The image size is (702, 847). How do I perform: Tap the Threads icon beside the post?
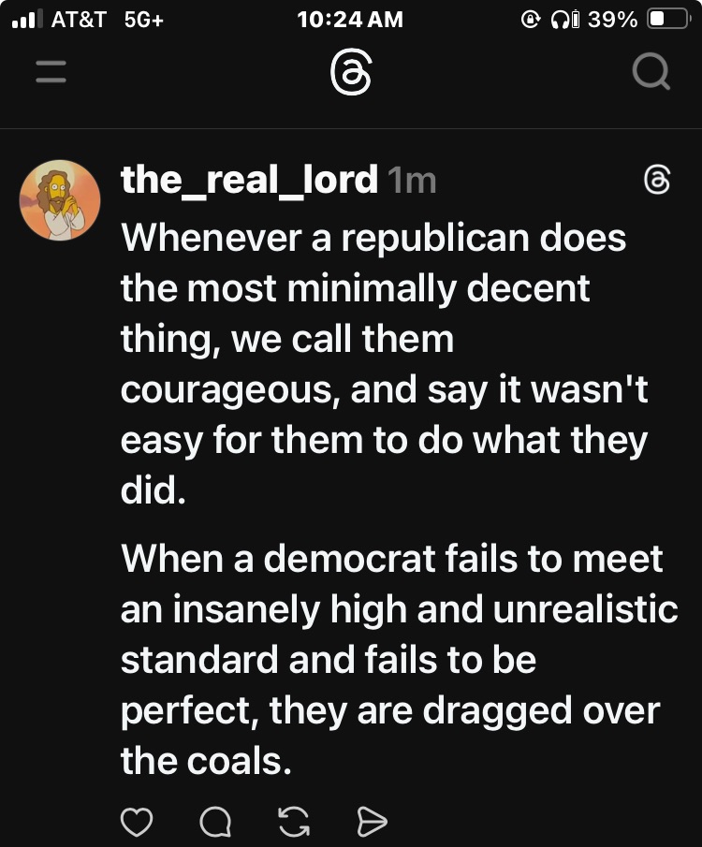coord(658,180)
